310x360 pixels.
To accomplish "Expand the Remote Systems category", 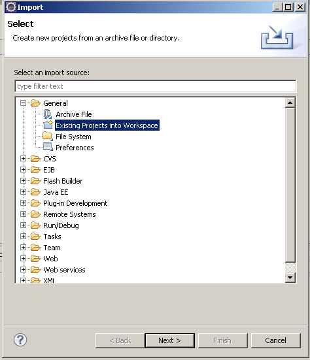I will coord(23,214).
